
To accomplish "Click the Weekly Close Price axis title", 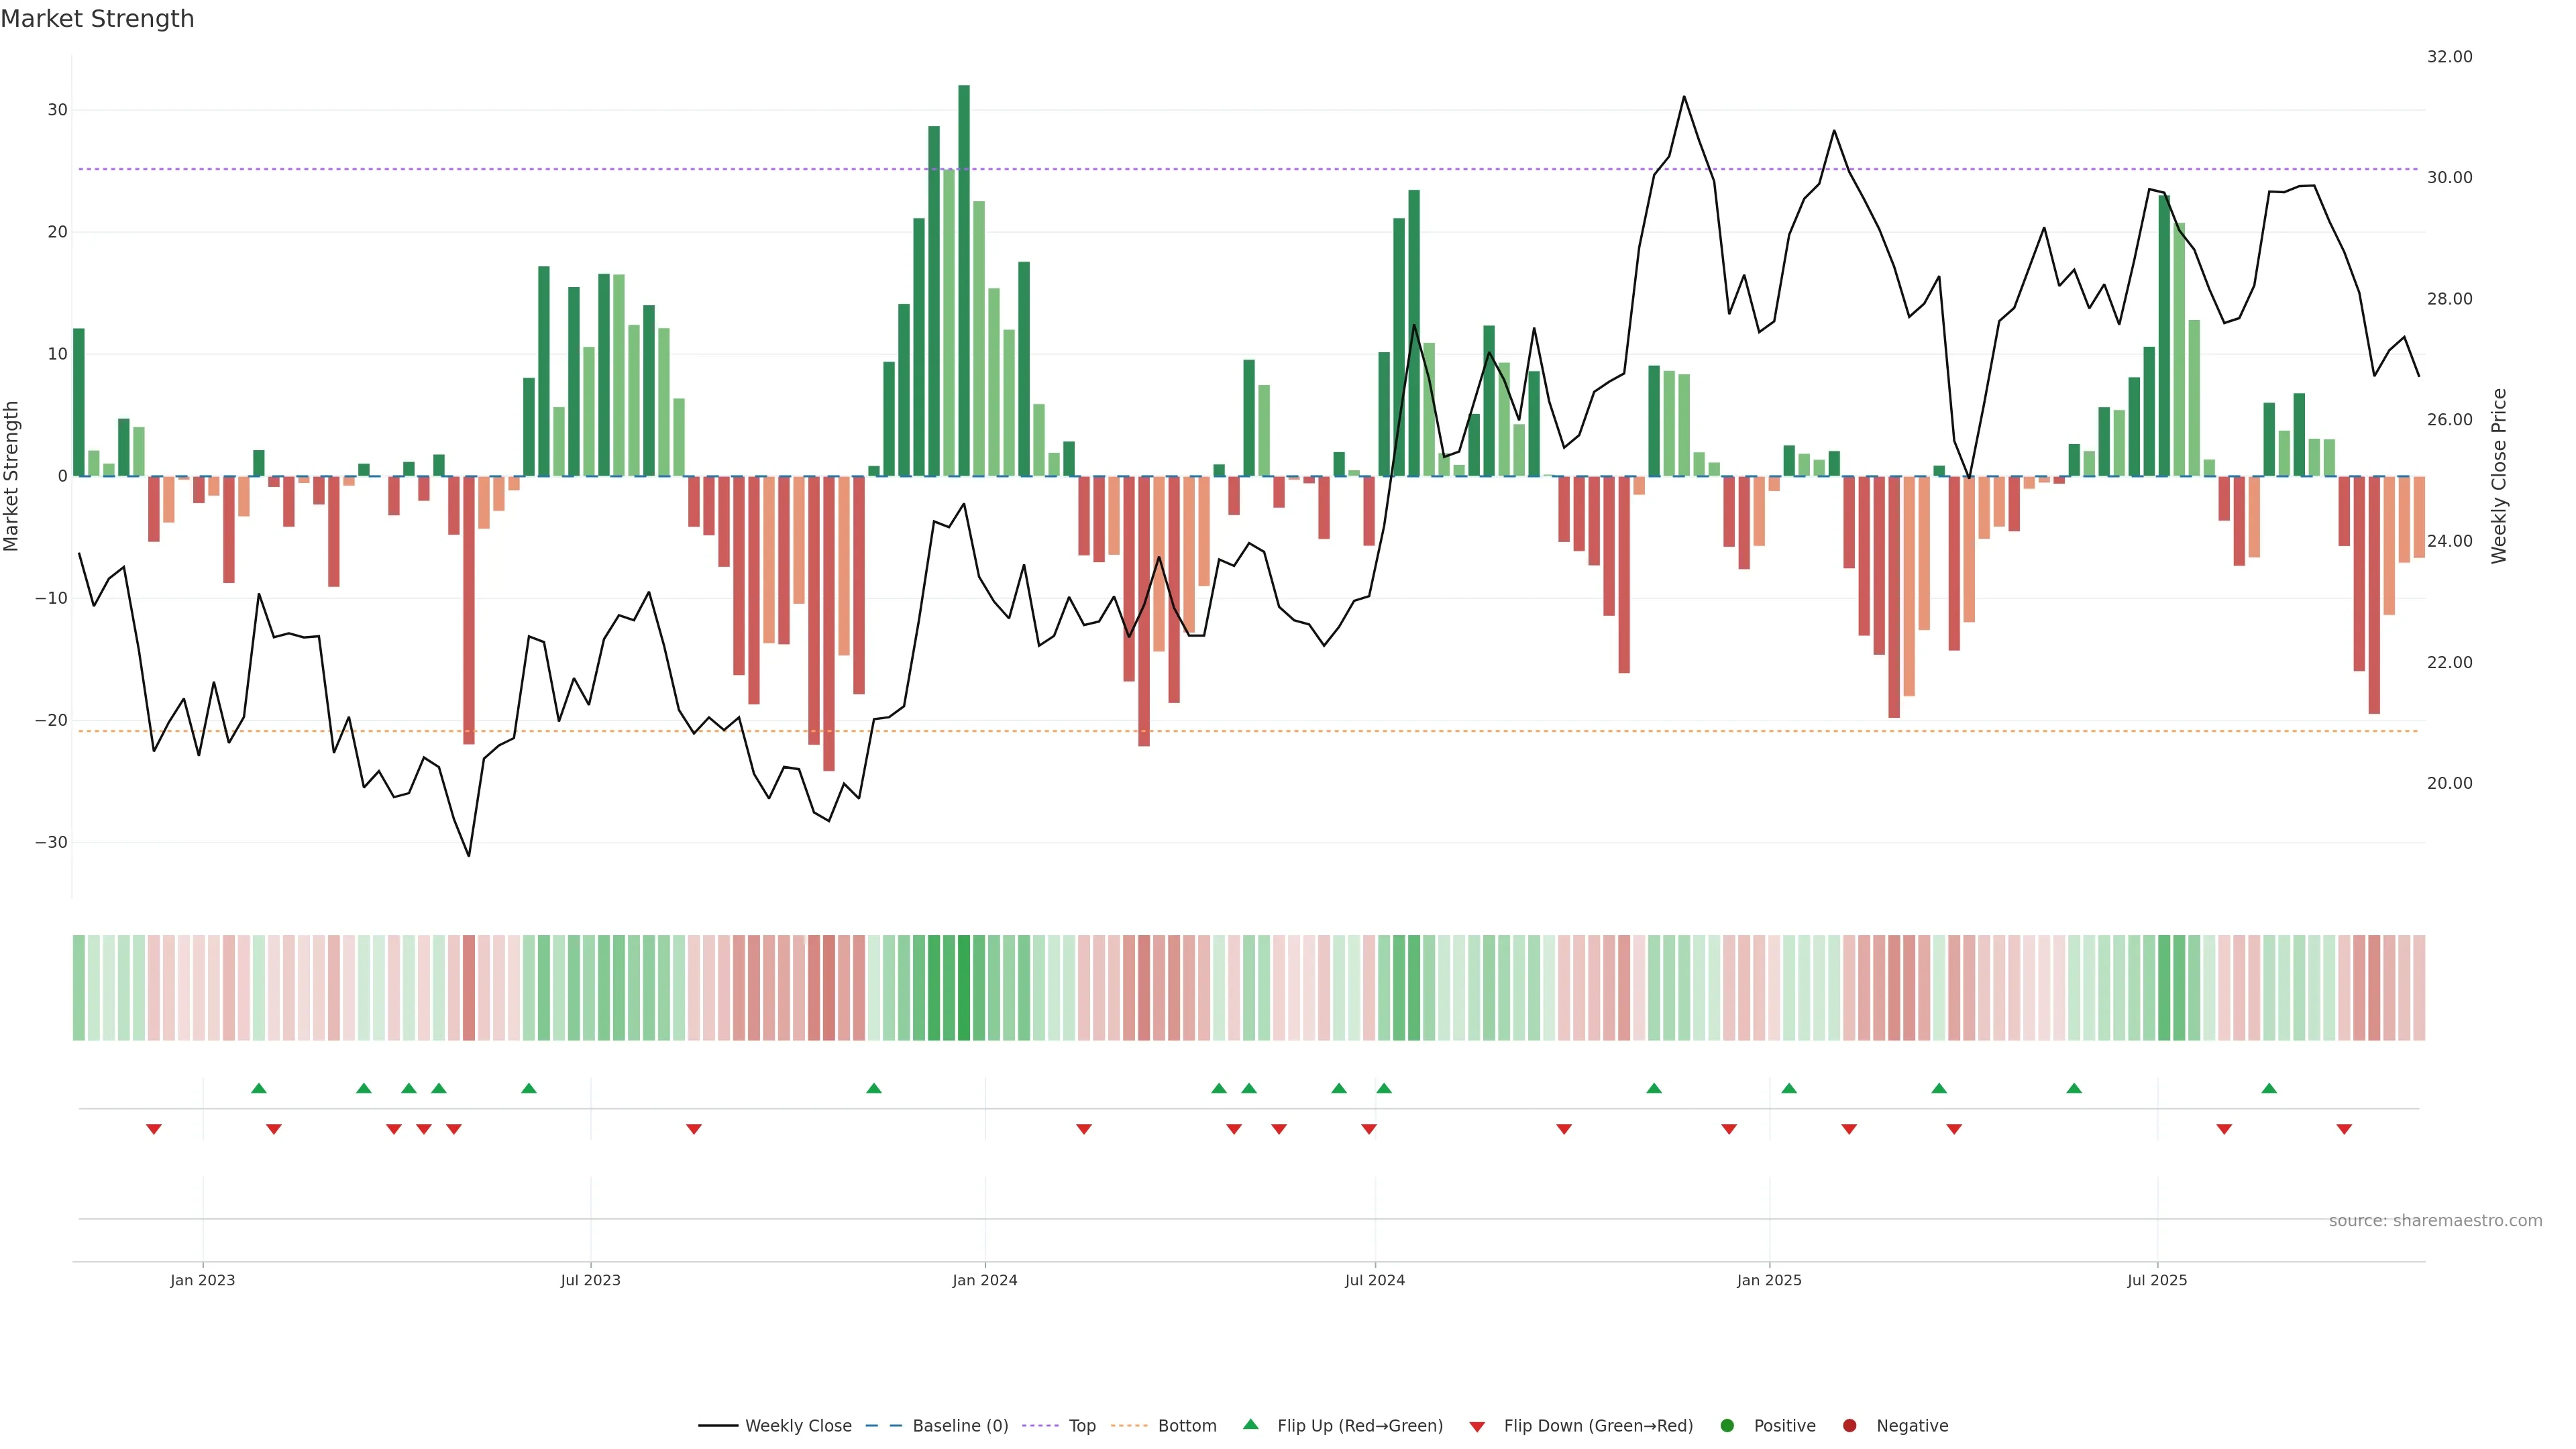I will (2499, 476).
